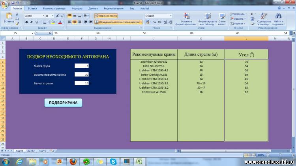
Task: Align text right
Action: pos(80,22)
